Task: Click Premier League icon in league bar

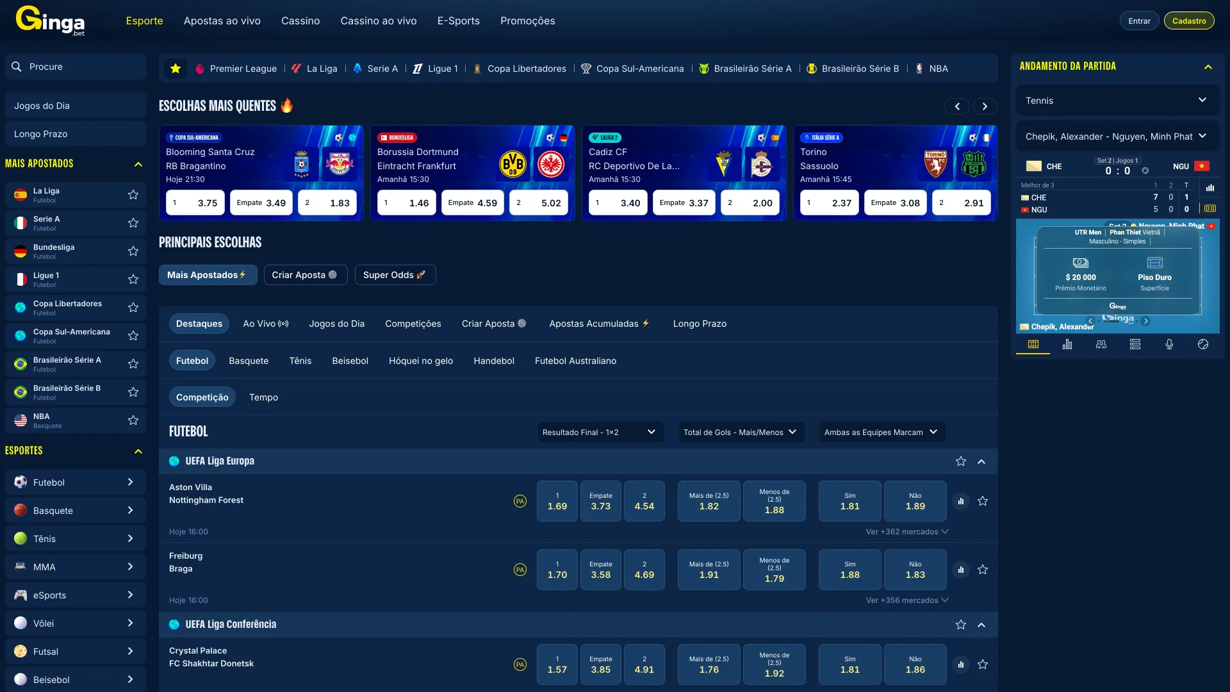Action: (200, 69)
